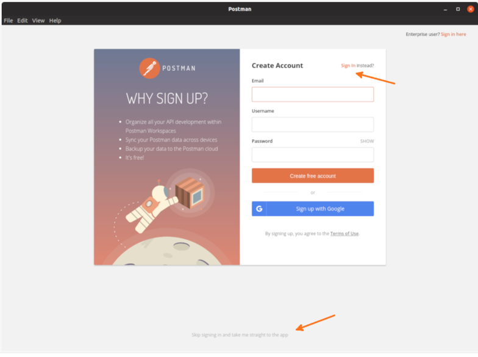Click the Sign In instead link
Screen dimensions: 478x357
pos(348,65)
